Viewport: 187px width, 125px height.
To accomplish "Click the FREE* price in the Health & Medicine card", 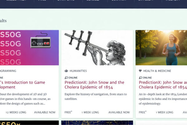I will point(142,112).
